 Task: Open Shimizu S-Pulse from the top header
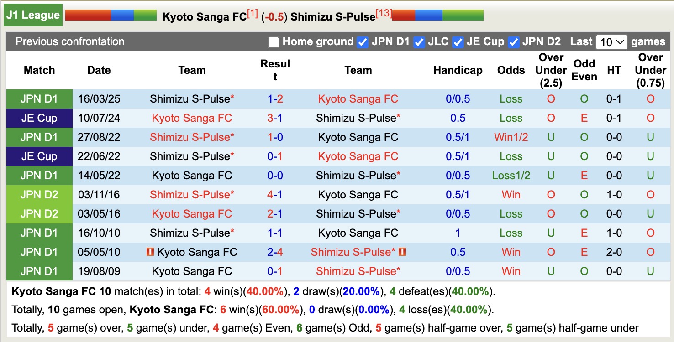point(332,17)
